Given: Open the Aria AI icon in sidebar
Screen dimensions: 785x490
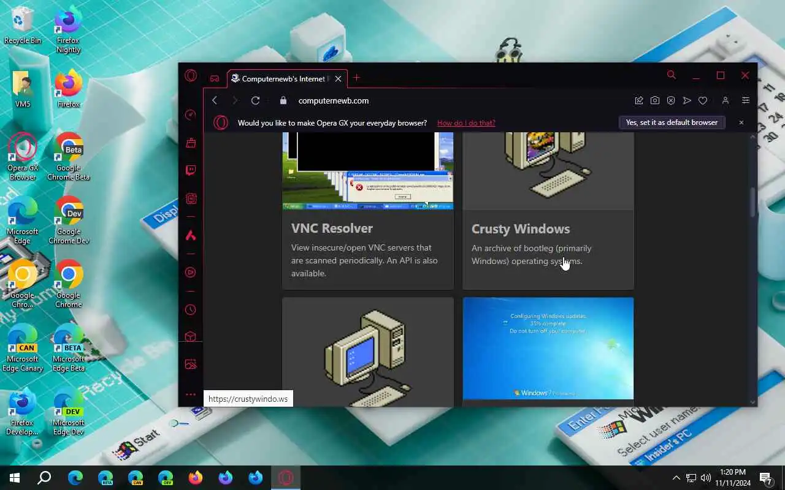Looking at the screenshot, I should 191,235.
